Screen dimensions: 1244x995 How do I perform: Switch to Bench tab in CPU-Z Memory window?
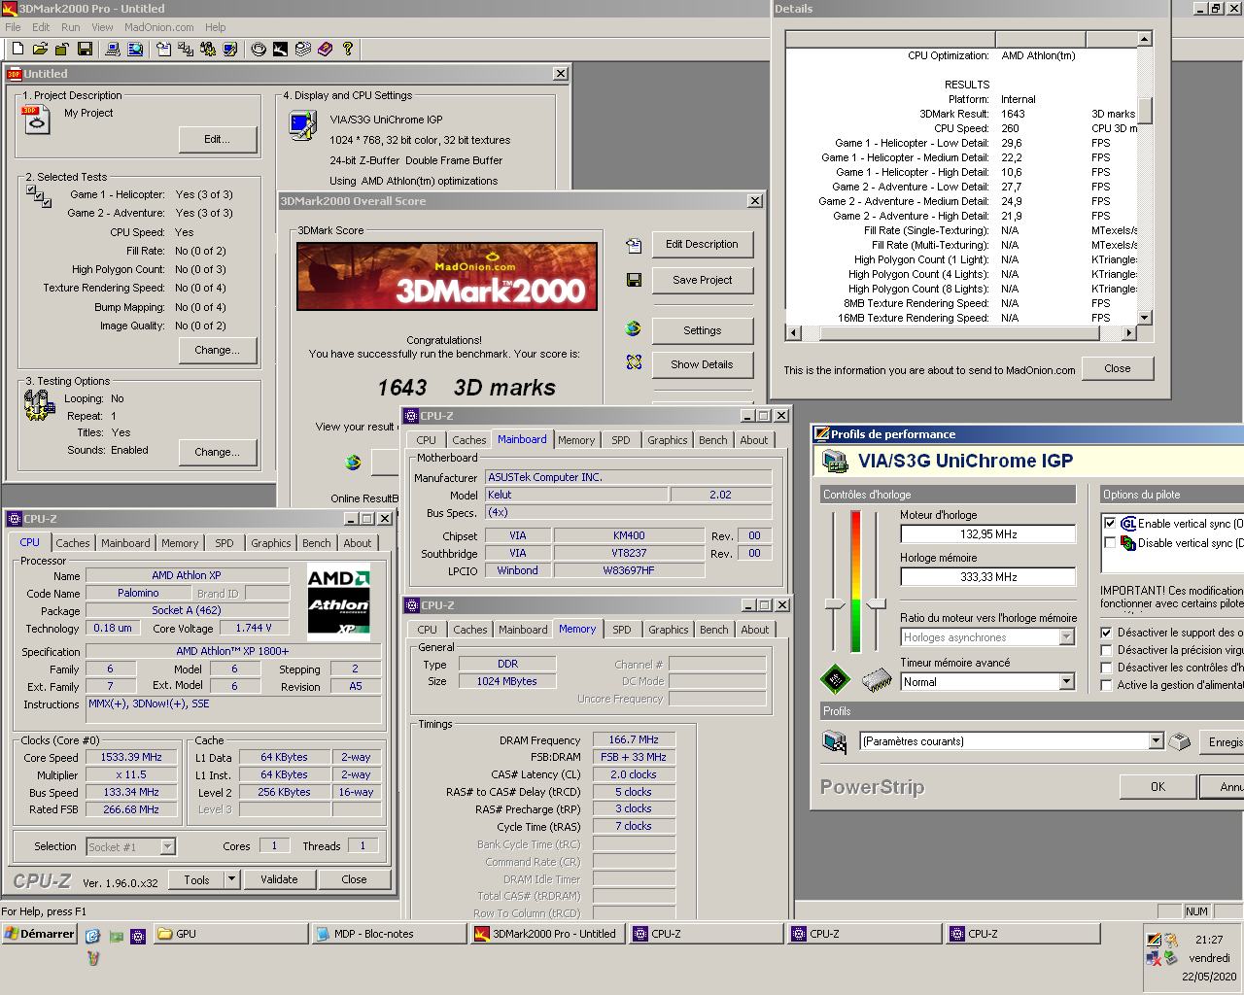click(x=714, y=630)
